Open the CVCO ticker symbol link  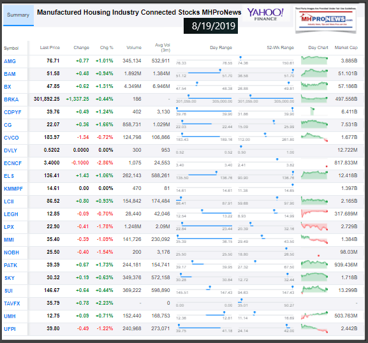[x=11, y=138]
